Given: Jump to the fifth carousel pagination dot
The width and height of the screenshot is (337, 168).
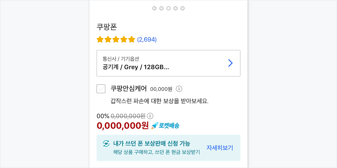Looking at the screenshot, I should (182, 8).
